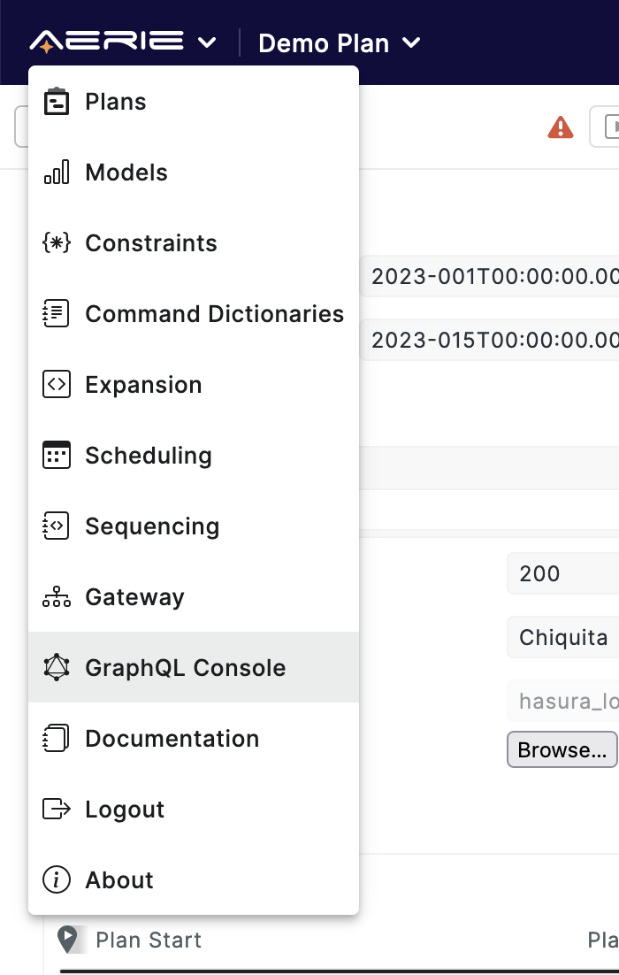Screen dimensions: 619x975
Task: Click the Command Dictionaries notebook icon
Action: 56,313
